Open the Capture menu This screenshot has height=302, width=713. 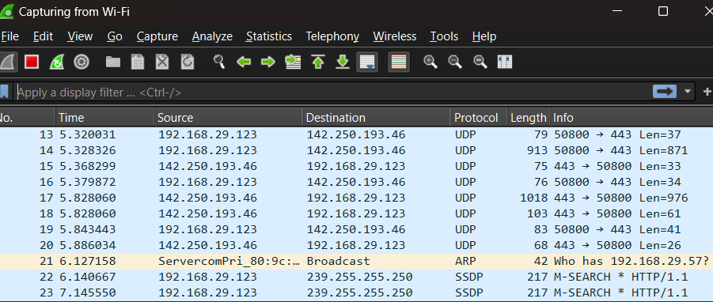(x=157, y=36)
